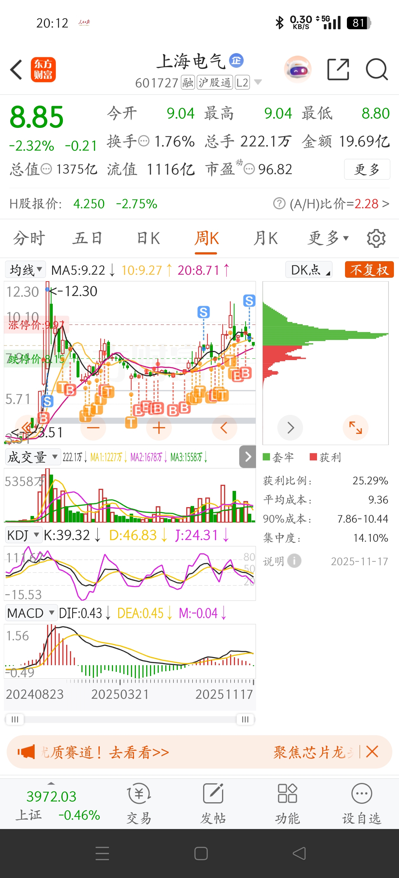Tap Android home button
This screenshot has width=399, height=878.
201,854
